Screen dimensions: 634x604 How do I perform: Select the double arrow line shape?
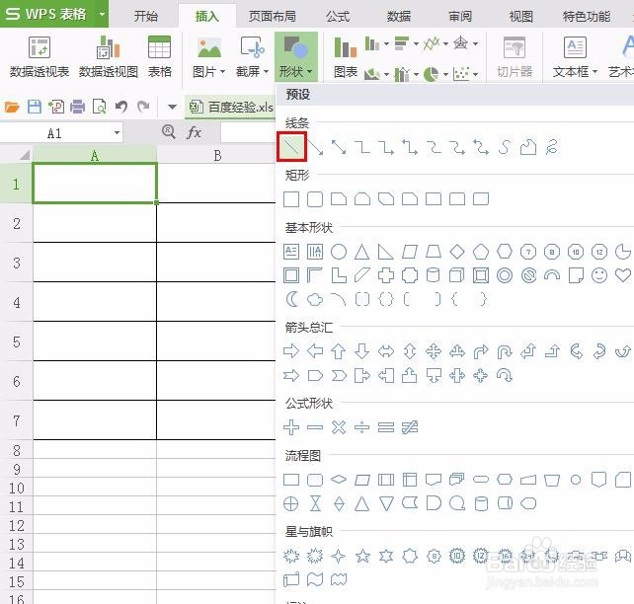click(339, 147)
